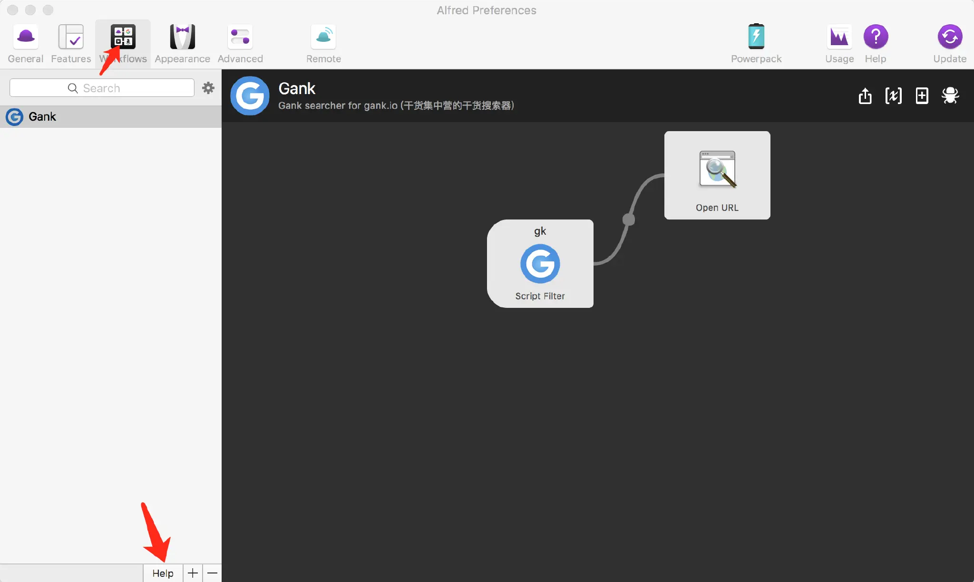Switch to the Features tab
The width and height of the screenshot is (974, 582).
(71, 43)
